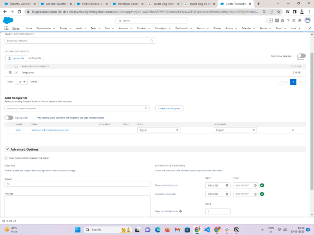Click the Days to First Reminder info icon
The width and height of the screenshot is (314, 235).
tap(180, 211)
